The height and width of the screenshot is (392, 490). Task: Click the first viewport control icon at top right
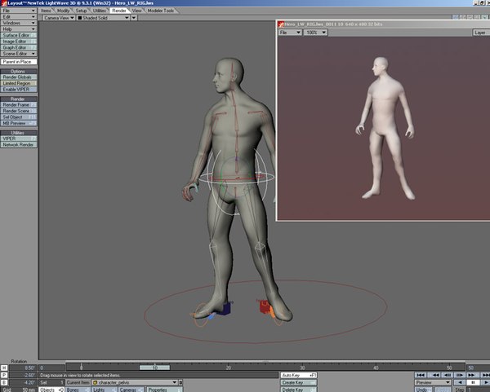point(456,17)
